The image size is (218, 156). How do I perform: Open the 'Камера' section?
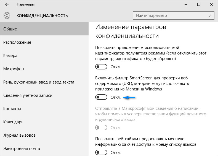coord(44,56)
